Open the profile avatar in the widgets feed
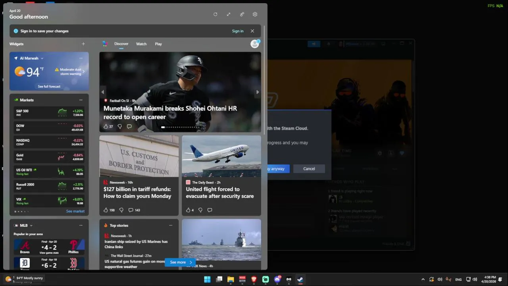 pos(255,44)
